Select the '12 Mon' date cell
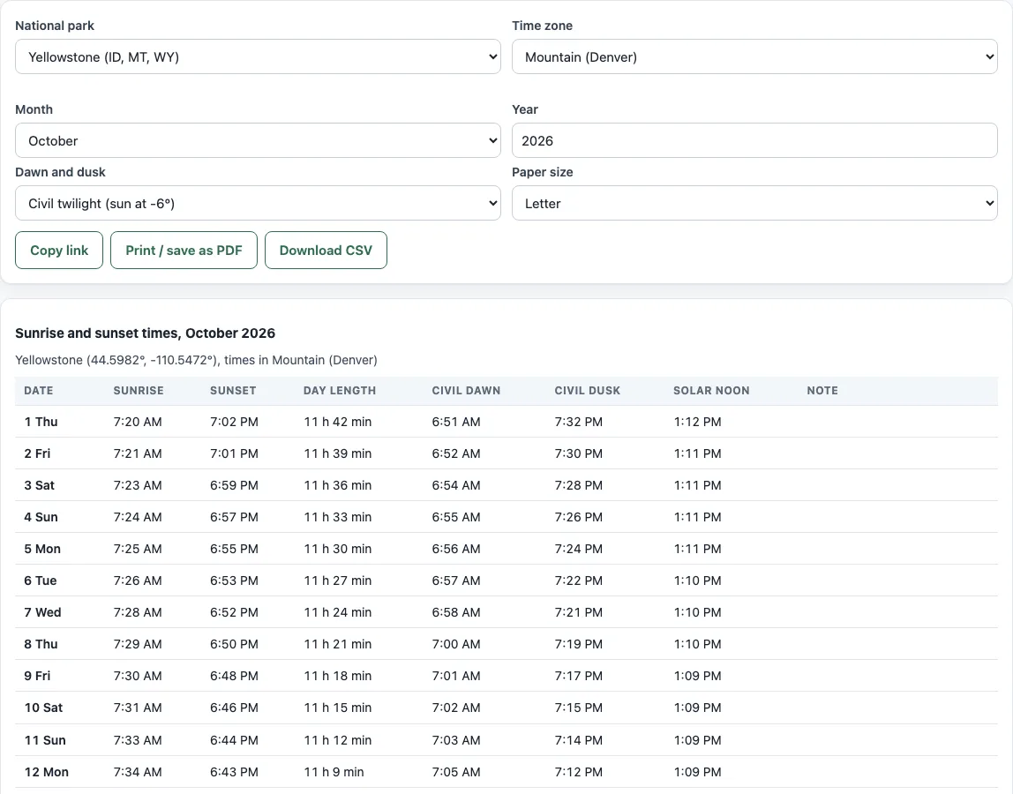1013x794 pixels. [x=47, y=771]
